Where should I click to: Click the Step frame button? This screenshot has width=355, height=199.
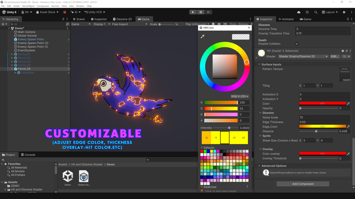point(209,12)
